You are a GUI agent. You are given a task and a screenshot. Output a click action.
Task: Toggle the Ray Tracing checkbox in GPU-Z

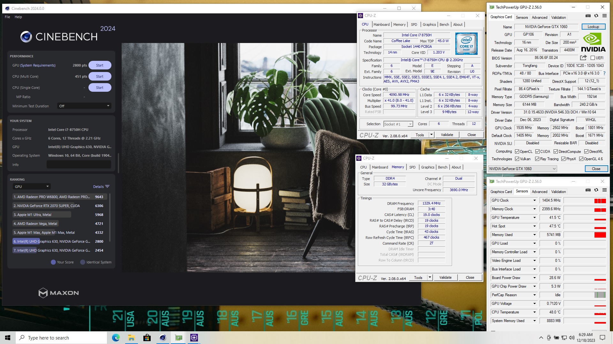[x=537, y=159]
